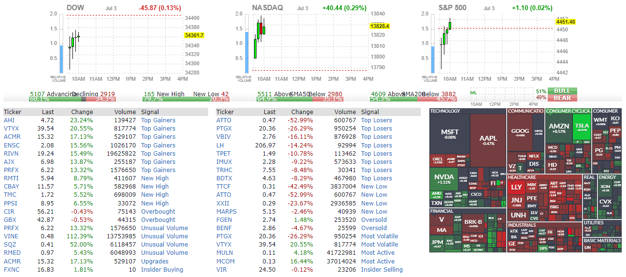626x277 pixels.
Task: Open the VIR ticker link
Action: pyautogui.click(x=221, y=269)
